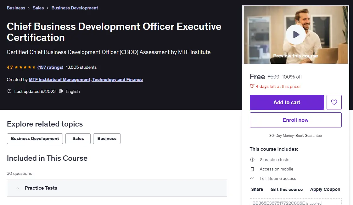Viewport: 353px width, 205px height.
Task: Click the Access on mobile phone icon
Action: [x=252, y=169]
